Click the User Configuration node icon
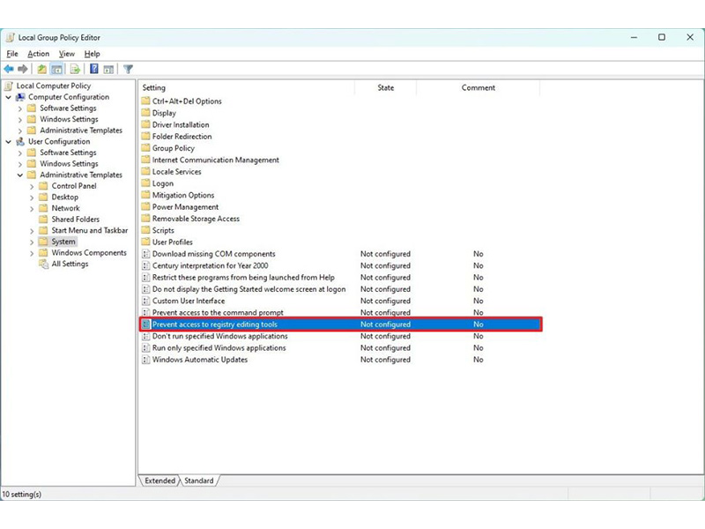The image size is (705, 529). coord(20,141)
